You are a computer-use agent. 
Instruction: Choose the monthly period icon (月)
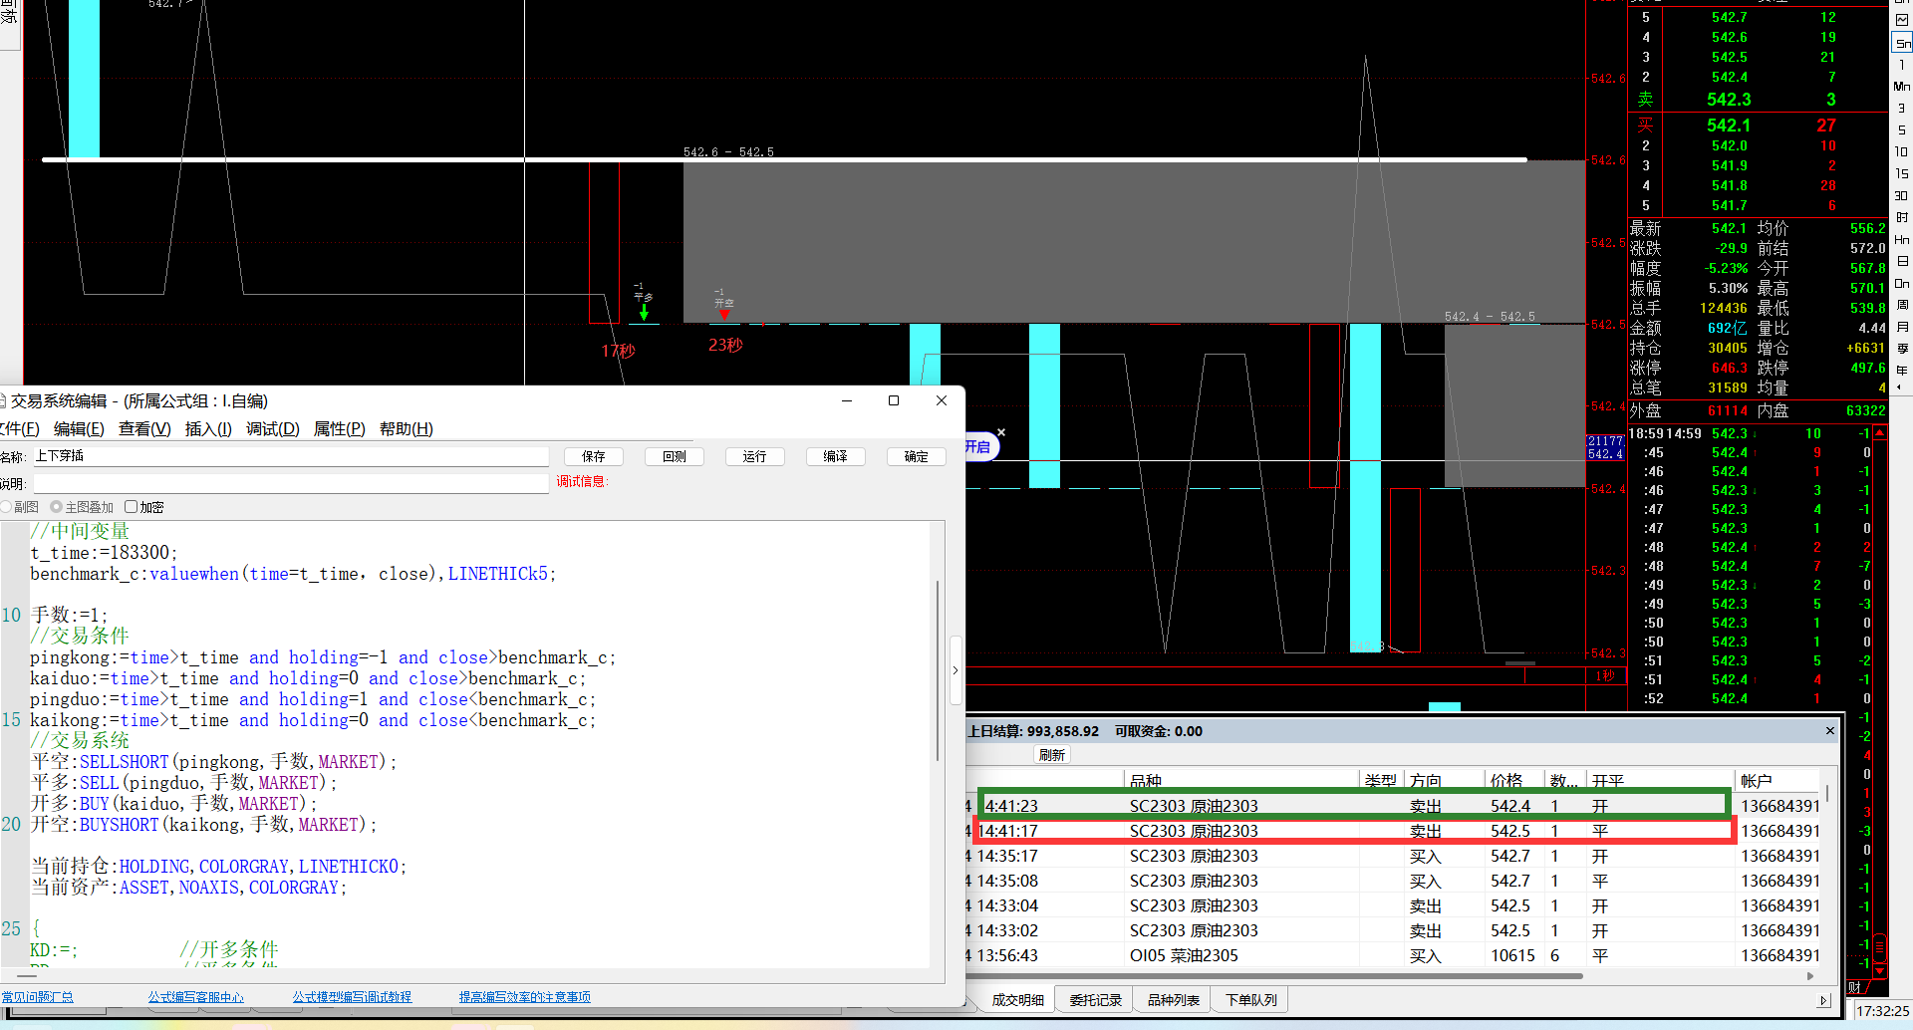coord(1902,327)
